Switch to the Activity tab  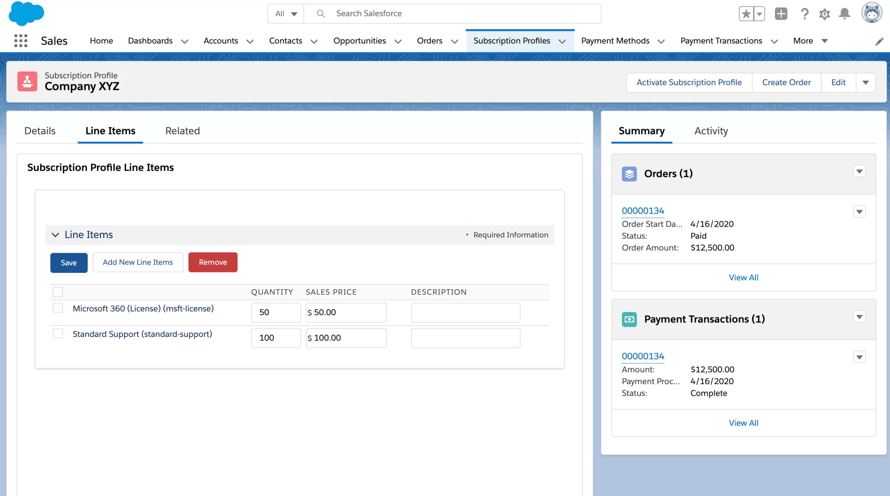coord(711,131)
